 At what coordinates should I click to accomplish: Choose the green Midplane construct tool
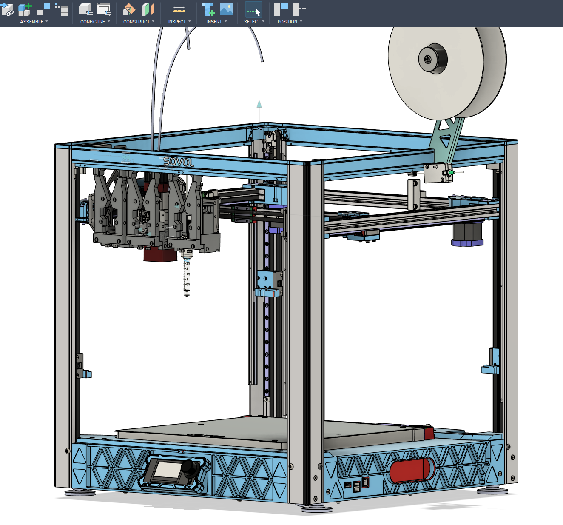coord(148,9)
